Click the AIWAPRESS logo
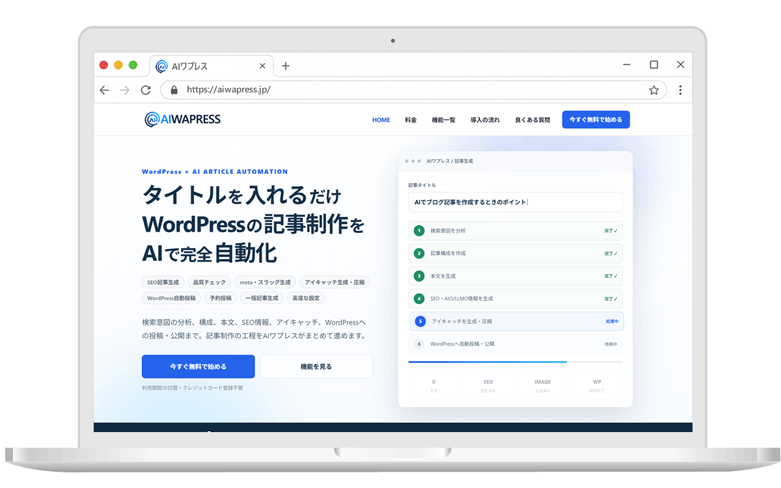This screenshot has width=781, height=488. (183, 119)
